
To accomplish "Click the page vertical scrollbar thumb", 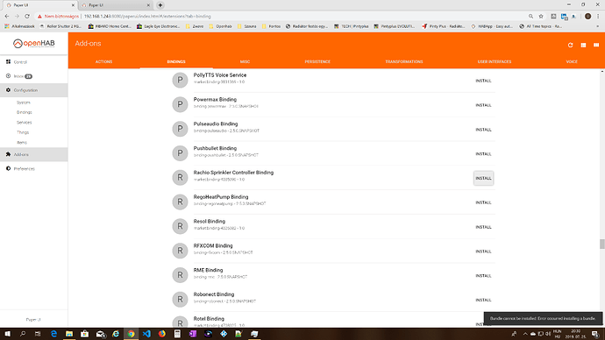I will click(601, 244).
